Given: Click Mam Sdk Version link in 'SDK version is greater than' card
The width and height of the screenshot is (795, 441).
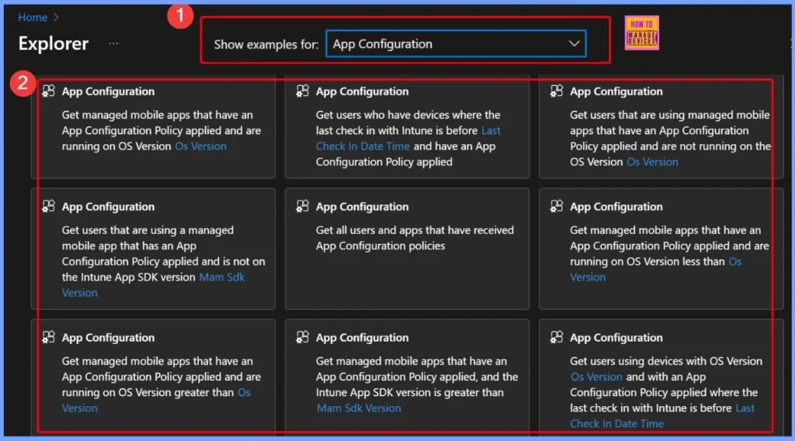Looking at the screenshot, I should 359,408.
